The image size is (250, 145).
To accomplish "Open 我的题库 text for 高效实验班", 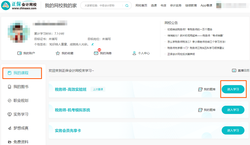I will pyautogui.click(x=210, y=89).
